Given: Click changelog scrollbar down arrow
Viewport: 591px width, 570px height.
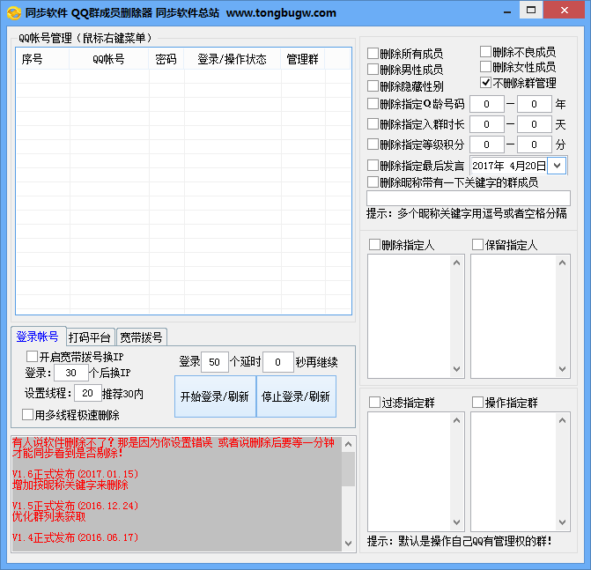Looking at the screenshot, I should tap(348, 544).
